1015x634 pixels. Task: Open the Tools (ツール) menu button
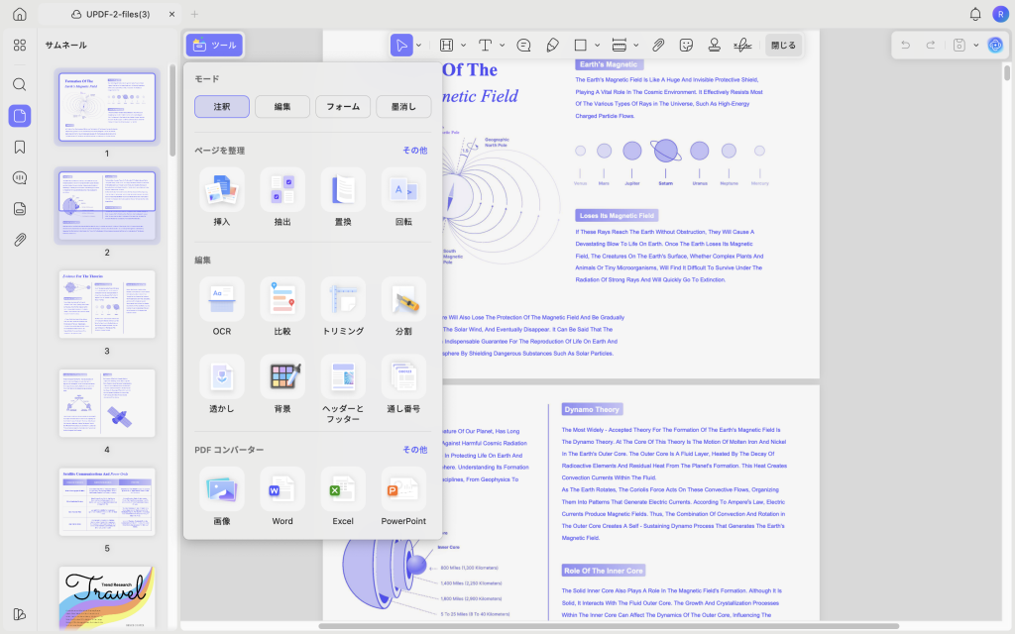pos(215,46)
